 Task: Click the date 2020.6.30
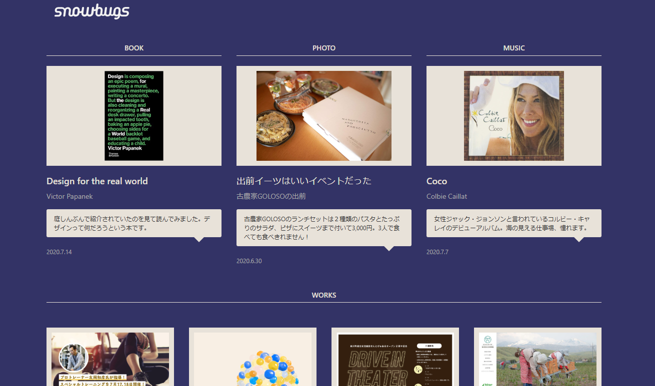(x=249, y=261)
